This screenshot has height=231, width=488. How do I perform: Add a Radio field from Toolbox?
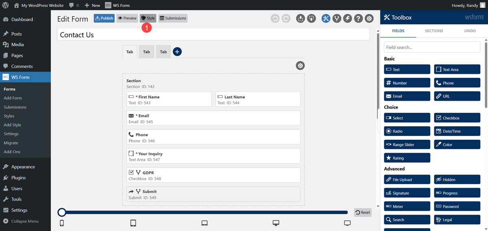[407, 131]
